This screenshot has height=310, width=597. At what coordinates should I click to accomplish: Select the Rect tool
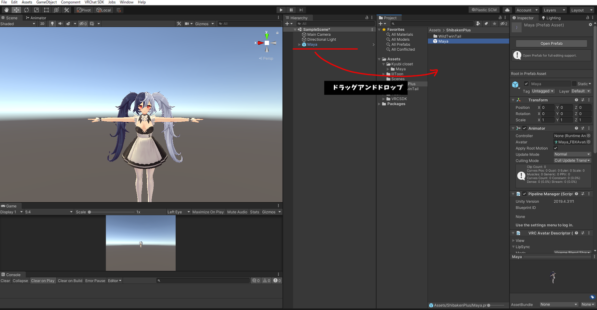(46, 10)
